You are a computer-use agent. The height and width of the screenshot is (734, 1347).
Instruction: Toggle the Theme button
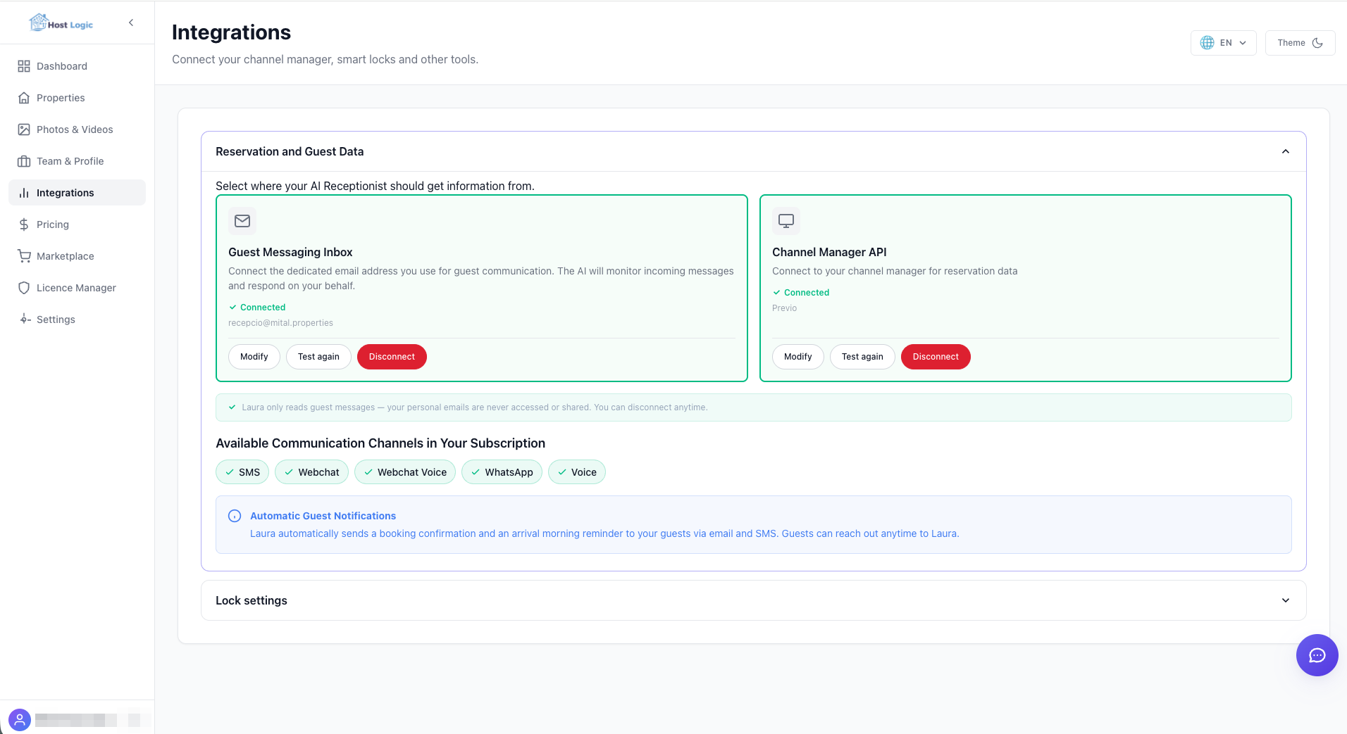(1300, 43)
